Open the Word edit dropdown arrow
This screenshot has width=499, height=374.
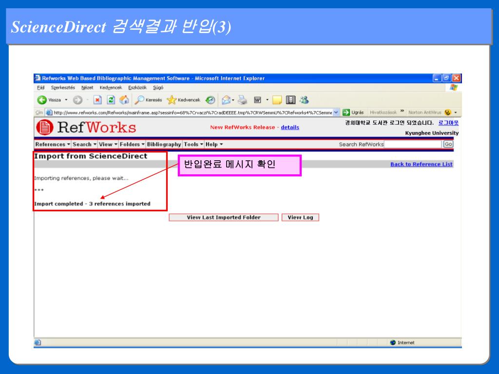[267, 100]
